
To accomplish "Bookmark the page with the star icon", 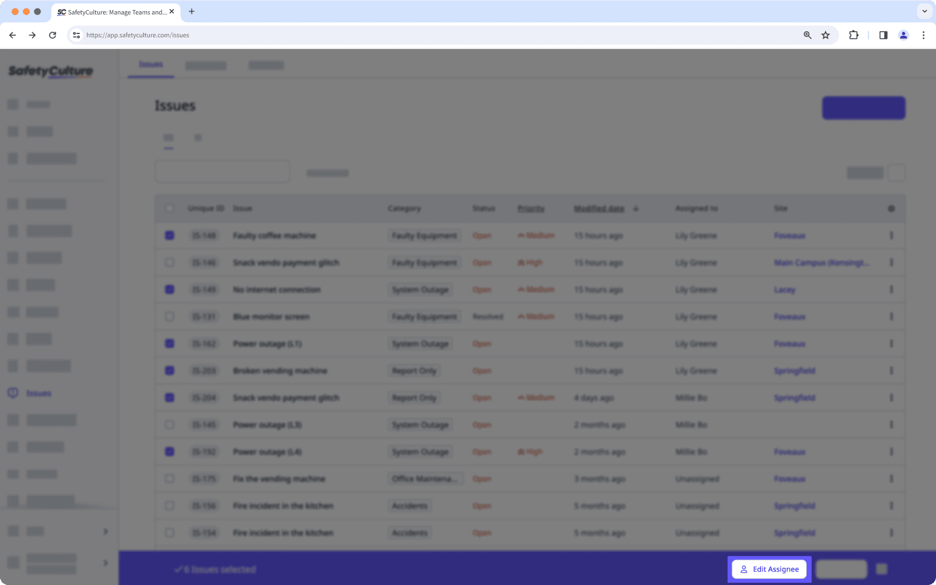I will pos(825,35).
